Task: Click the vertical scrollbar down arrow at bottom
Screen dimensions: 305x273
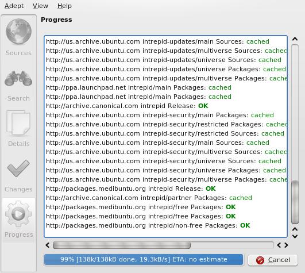Action: pos(295,236)
